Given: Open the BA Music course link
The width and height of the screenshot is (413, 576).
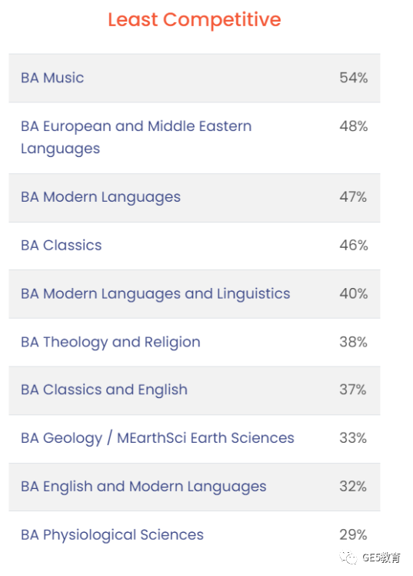Looking at the screenshot, I should 52,78.
